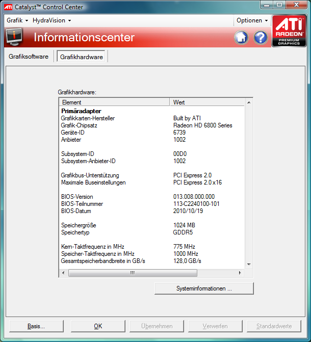Click the Wert column header
311x342 pixels.
click(x=207, y=102)
